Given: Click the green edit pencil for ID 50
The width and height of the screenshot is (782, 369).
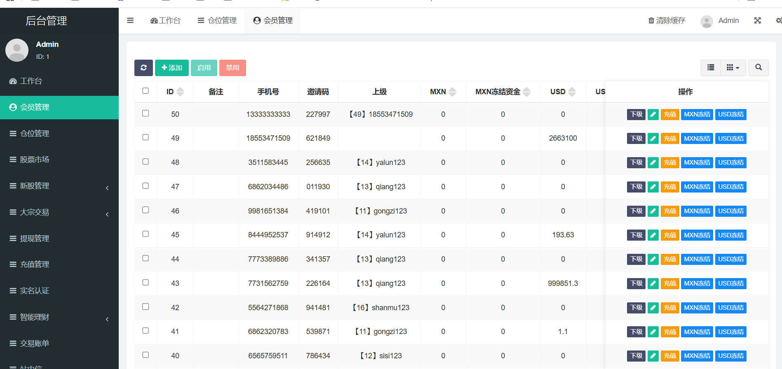Looking at the screenshot, I should (x=653, y=114).
